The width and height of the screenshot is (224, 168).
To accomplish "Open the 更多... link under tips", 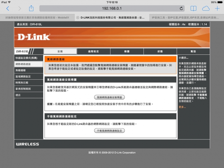I will [182, 107].
